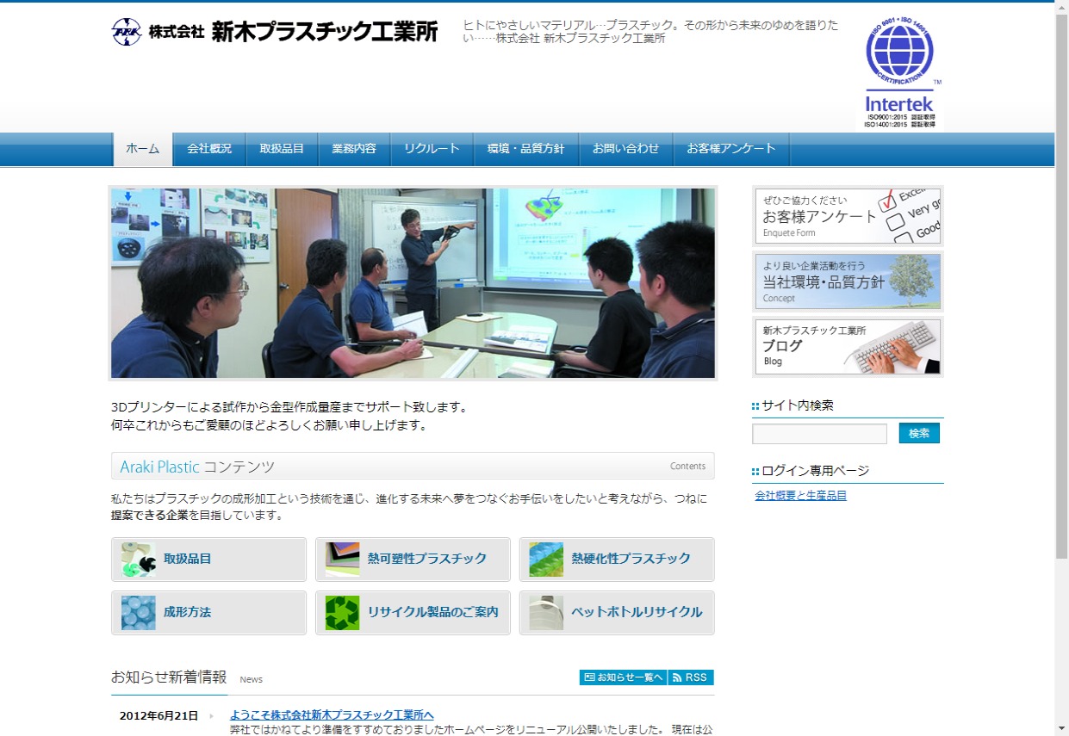Click the company logo emblem in the header

126,32
